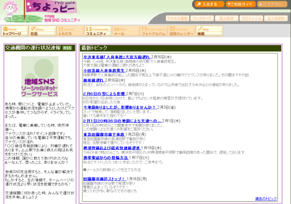Click the date 1月19日(木)
This screenshot has width=291, height=204.
[x=151, y=148]
